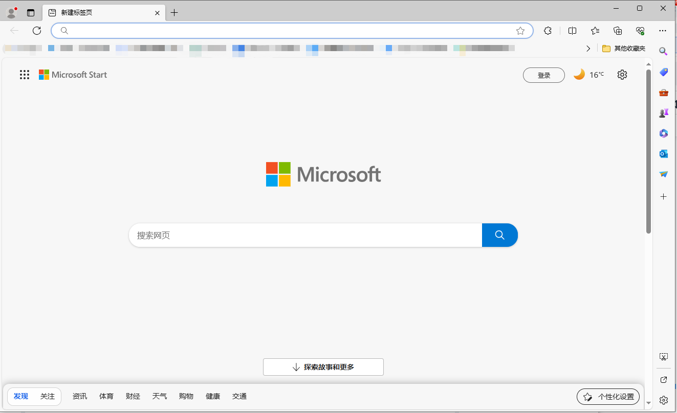Open the tab actions menu icon
677x413 pixels.
pos(31,13)
